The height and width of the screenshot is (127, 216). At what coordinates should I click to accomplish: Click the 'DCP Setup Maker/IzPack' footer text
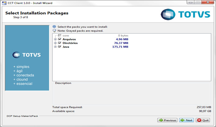click(22, 116)
